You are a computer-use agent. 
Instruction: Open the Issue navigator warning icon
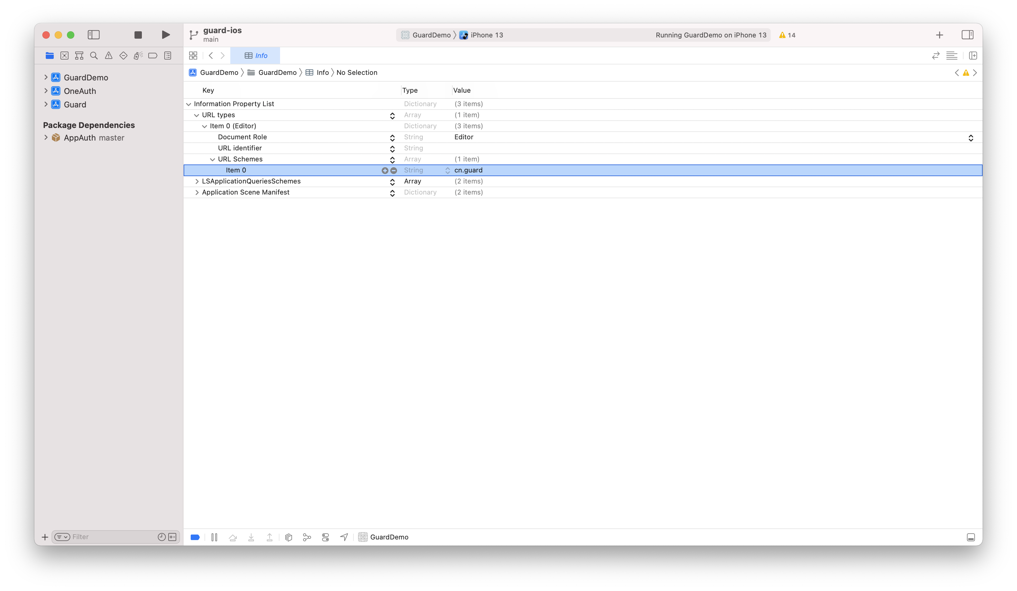[x=109, y=56]
